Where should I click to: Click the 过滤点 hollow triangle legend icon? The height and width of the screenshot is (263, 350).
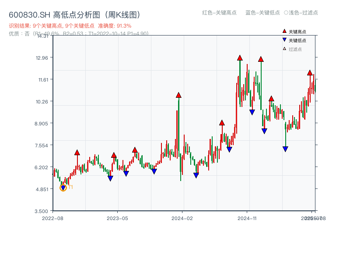click(283, 48)
